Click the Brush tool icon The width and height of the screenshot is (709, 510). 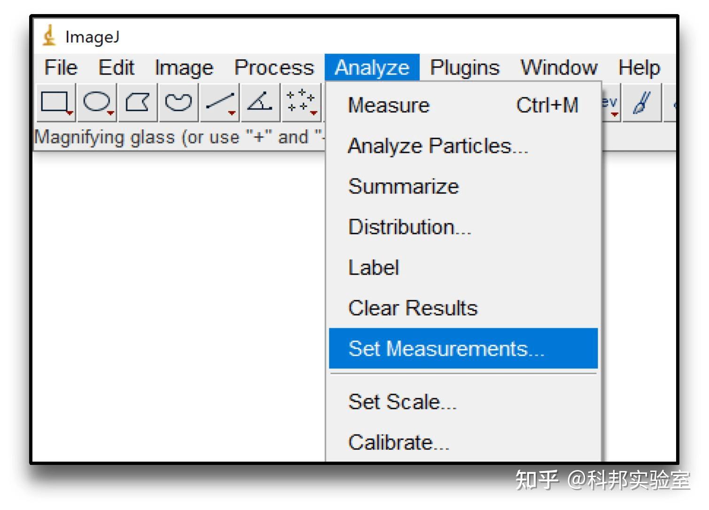(642, 102)
